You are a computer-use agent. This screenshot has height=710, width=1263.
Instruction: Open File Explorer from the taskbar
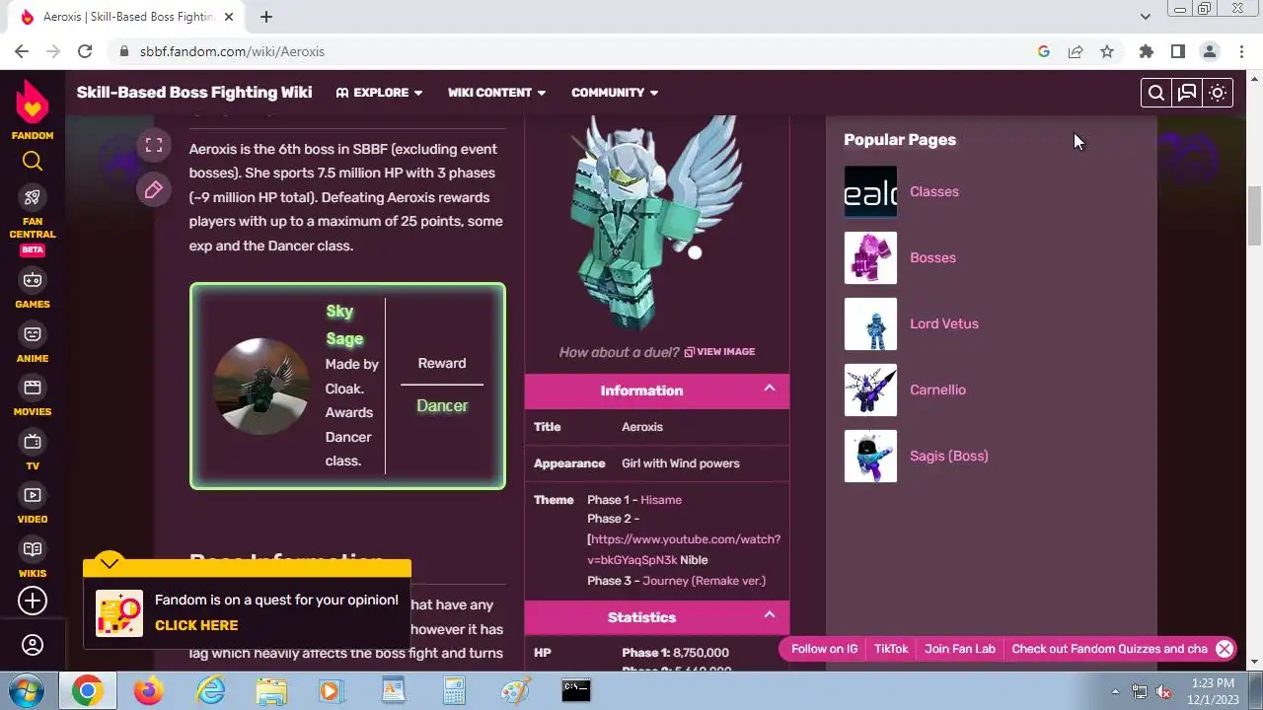click(x=271, y=691)
